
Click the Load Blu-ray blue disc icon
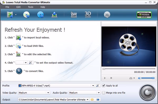point(40,15)
